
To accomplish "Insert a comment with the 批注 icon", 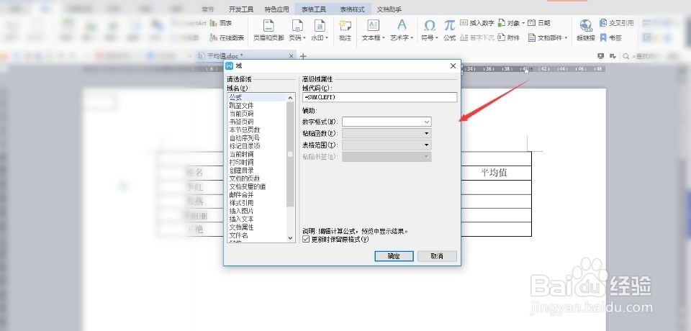I will (345, 26).
